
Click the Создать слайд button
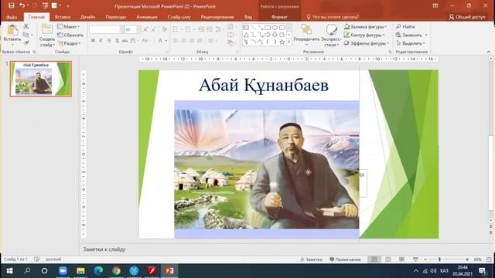(x=47, y=36)
